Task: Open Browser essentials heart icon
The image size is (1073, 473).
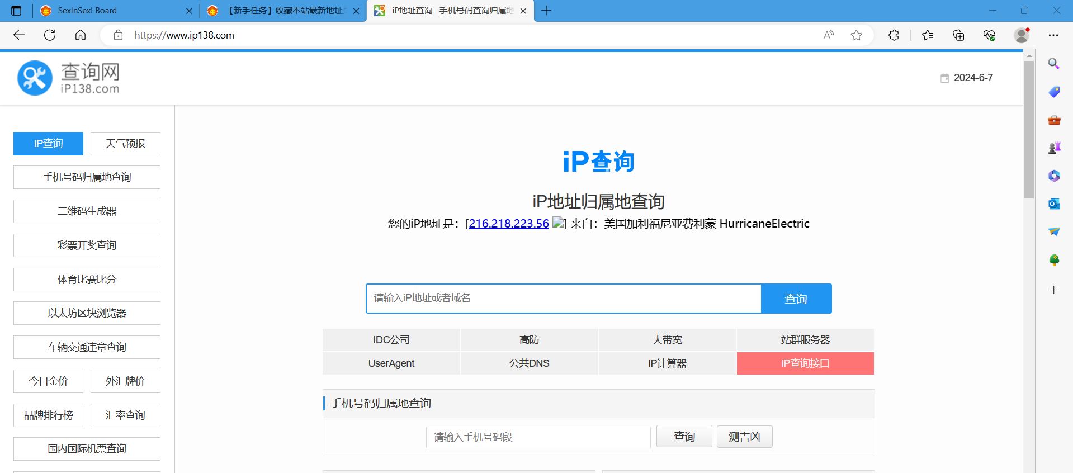Action: coord(989,35)
